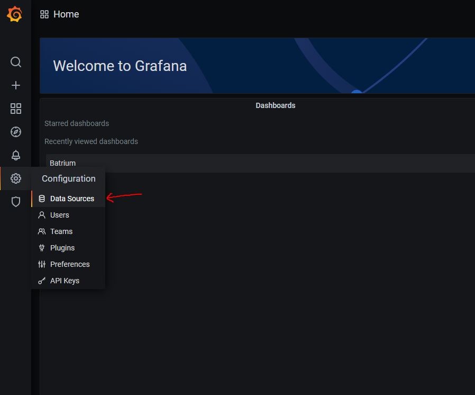Image resolution: width=475 pixels, height=395 pixels.
Task: Click Welcome to Grafana banner text
Action: (x=120, y=66)
